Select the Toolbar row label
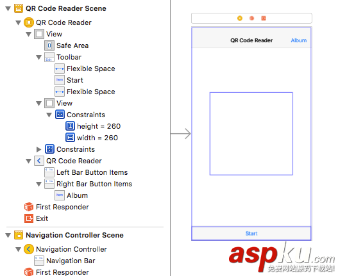Viewport: 338px width, 276px height. point(69,57)
